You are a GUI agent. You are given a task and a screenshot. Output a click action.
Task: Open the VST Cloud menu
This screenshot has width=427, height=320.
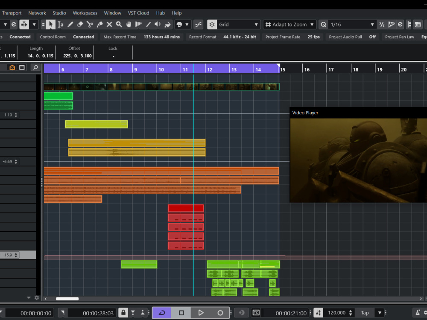139,13
